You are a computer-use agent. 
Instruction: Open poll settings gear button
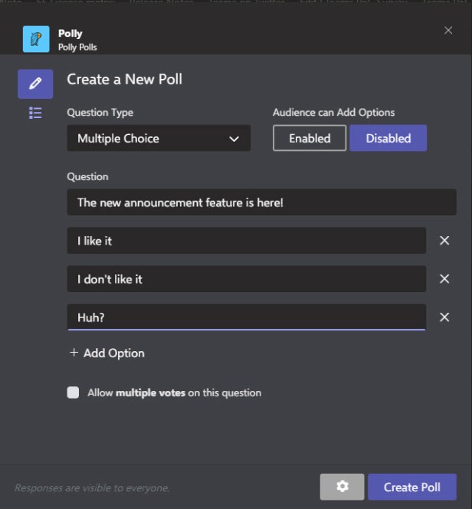343,487
